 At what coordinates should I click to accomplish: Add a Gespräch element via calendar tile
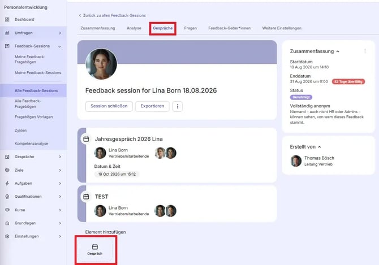click(x=95, y=250)
